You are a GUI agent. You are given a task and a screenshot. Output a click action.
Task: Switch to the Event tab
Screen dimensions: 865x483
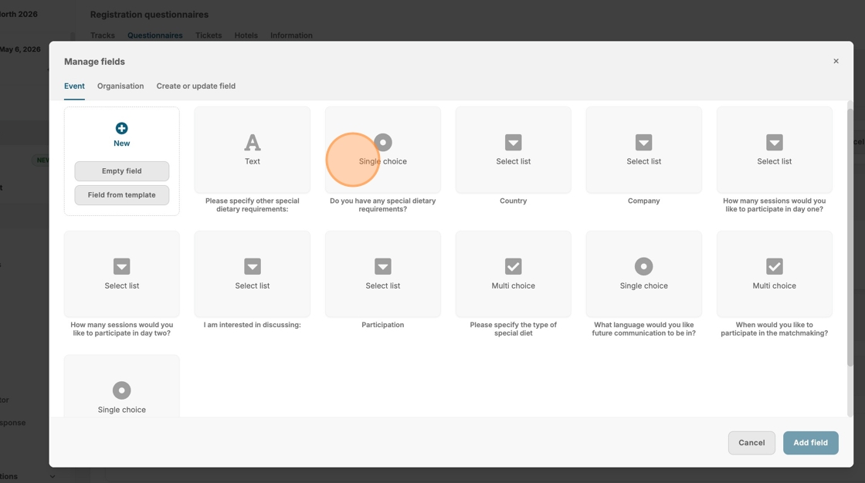pyautogui.click(x=74, y=86)
